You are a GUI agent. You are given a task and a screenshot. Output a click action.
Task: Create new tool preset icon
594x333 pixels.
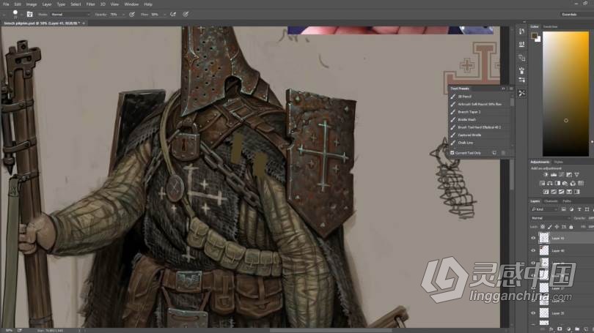coord(494,153)
